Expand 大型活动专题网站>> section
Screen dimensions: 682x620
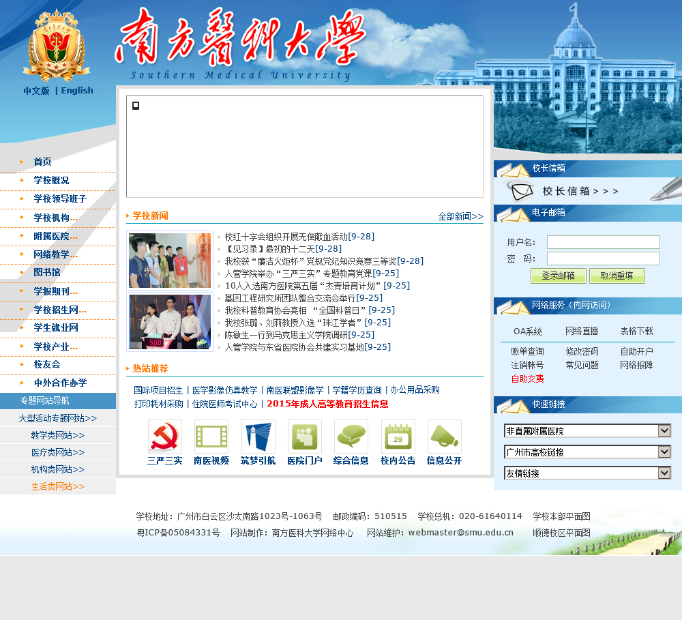tap(58, 418)
